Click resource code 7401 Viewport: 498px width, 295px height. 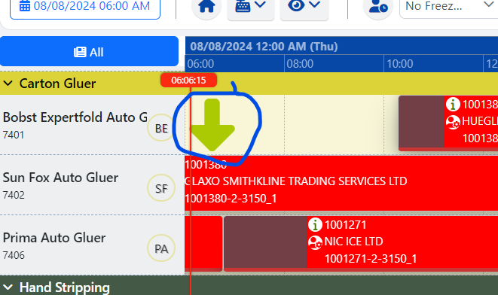point(14,135)
